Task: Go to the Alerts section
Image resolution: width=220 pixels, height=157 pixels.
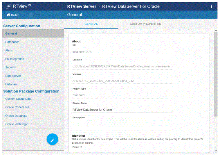Action: (x=9, y=50)
